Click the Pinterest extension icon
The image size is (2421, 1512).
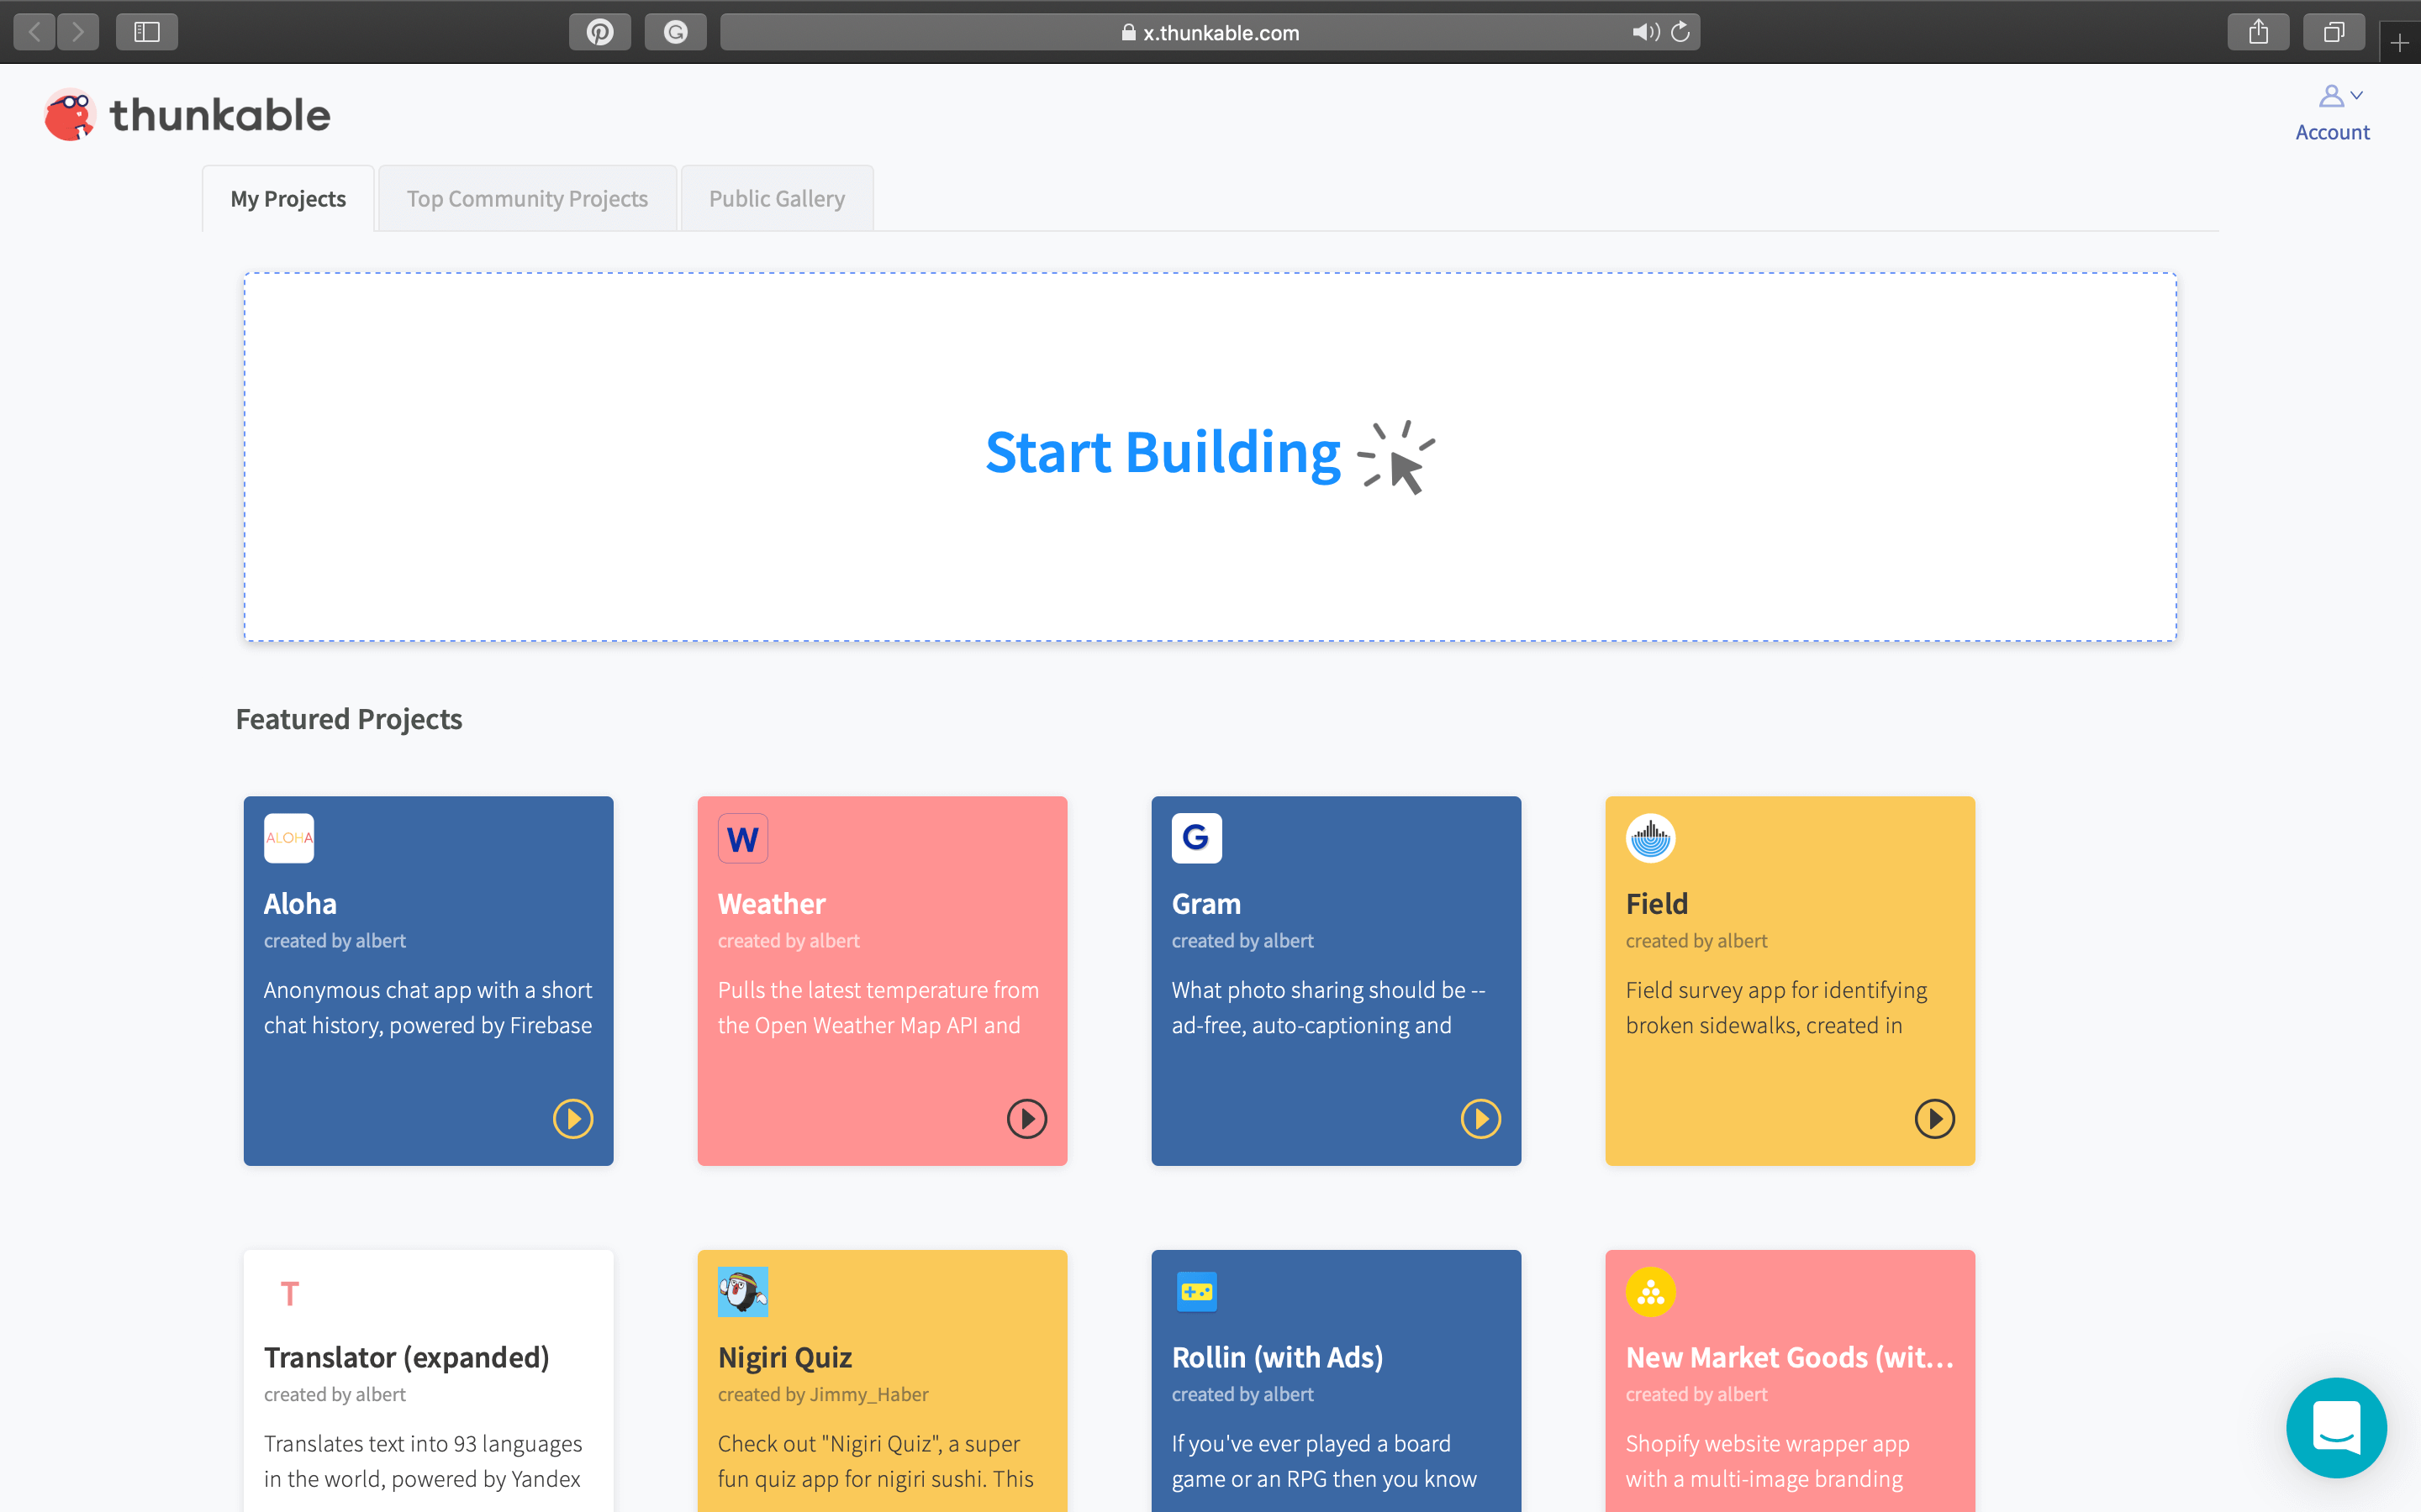click(x=600, y=32)
